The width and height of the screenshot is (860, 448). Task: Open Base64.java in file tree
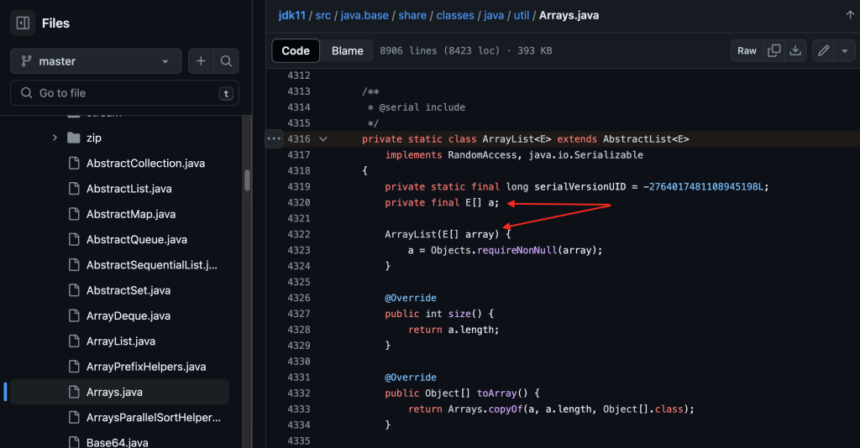point(117,442)
